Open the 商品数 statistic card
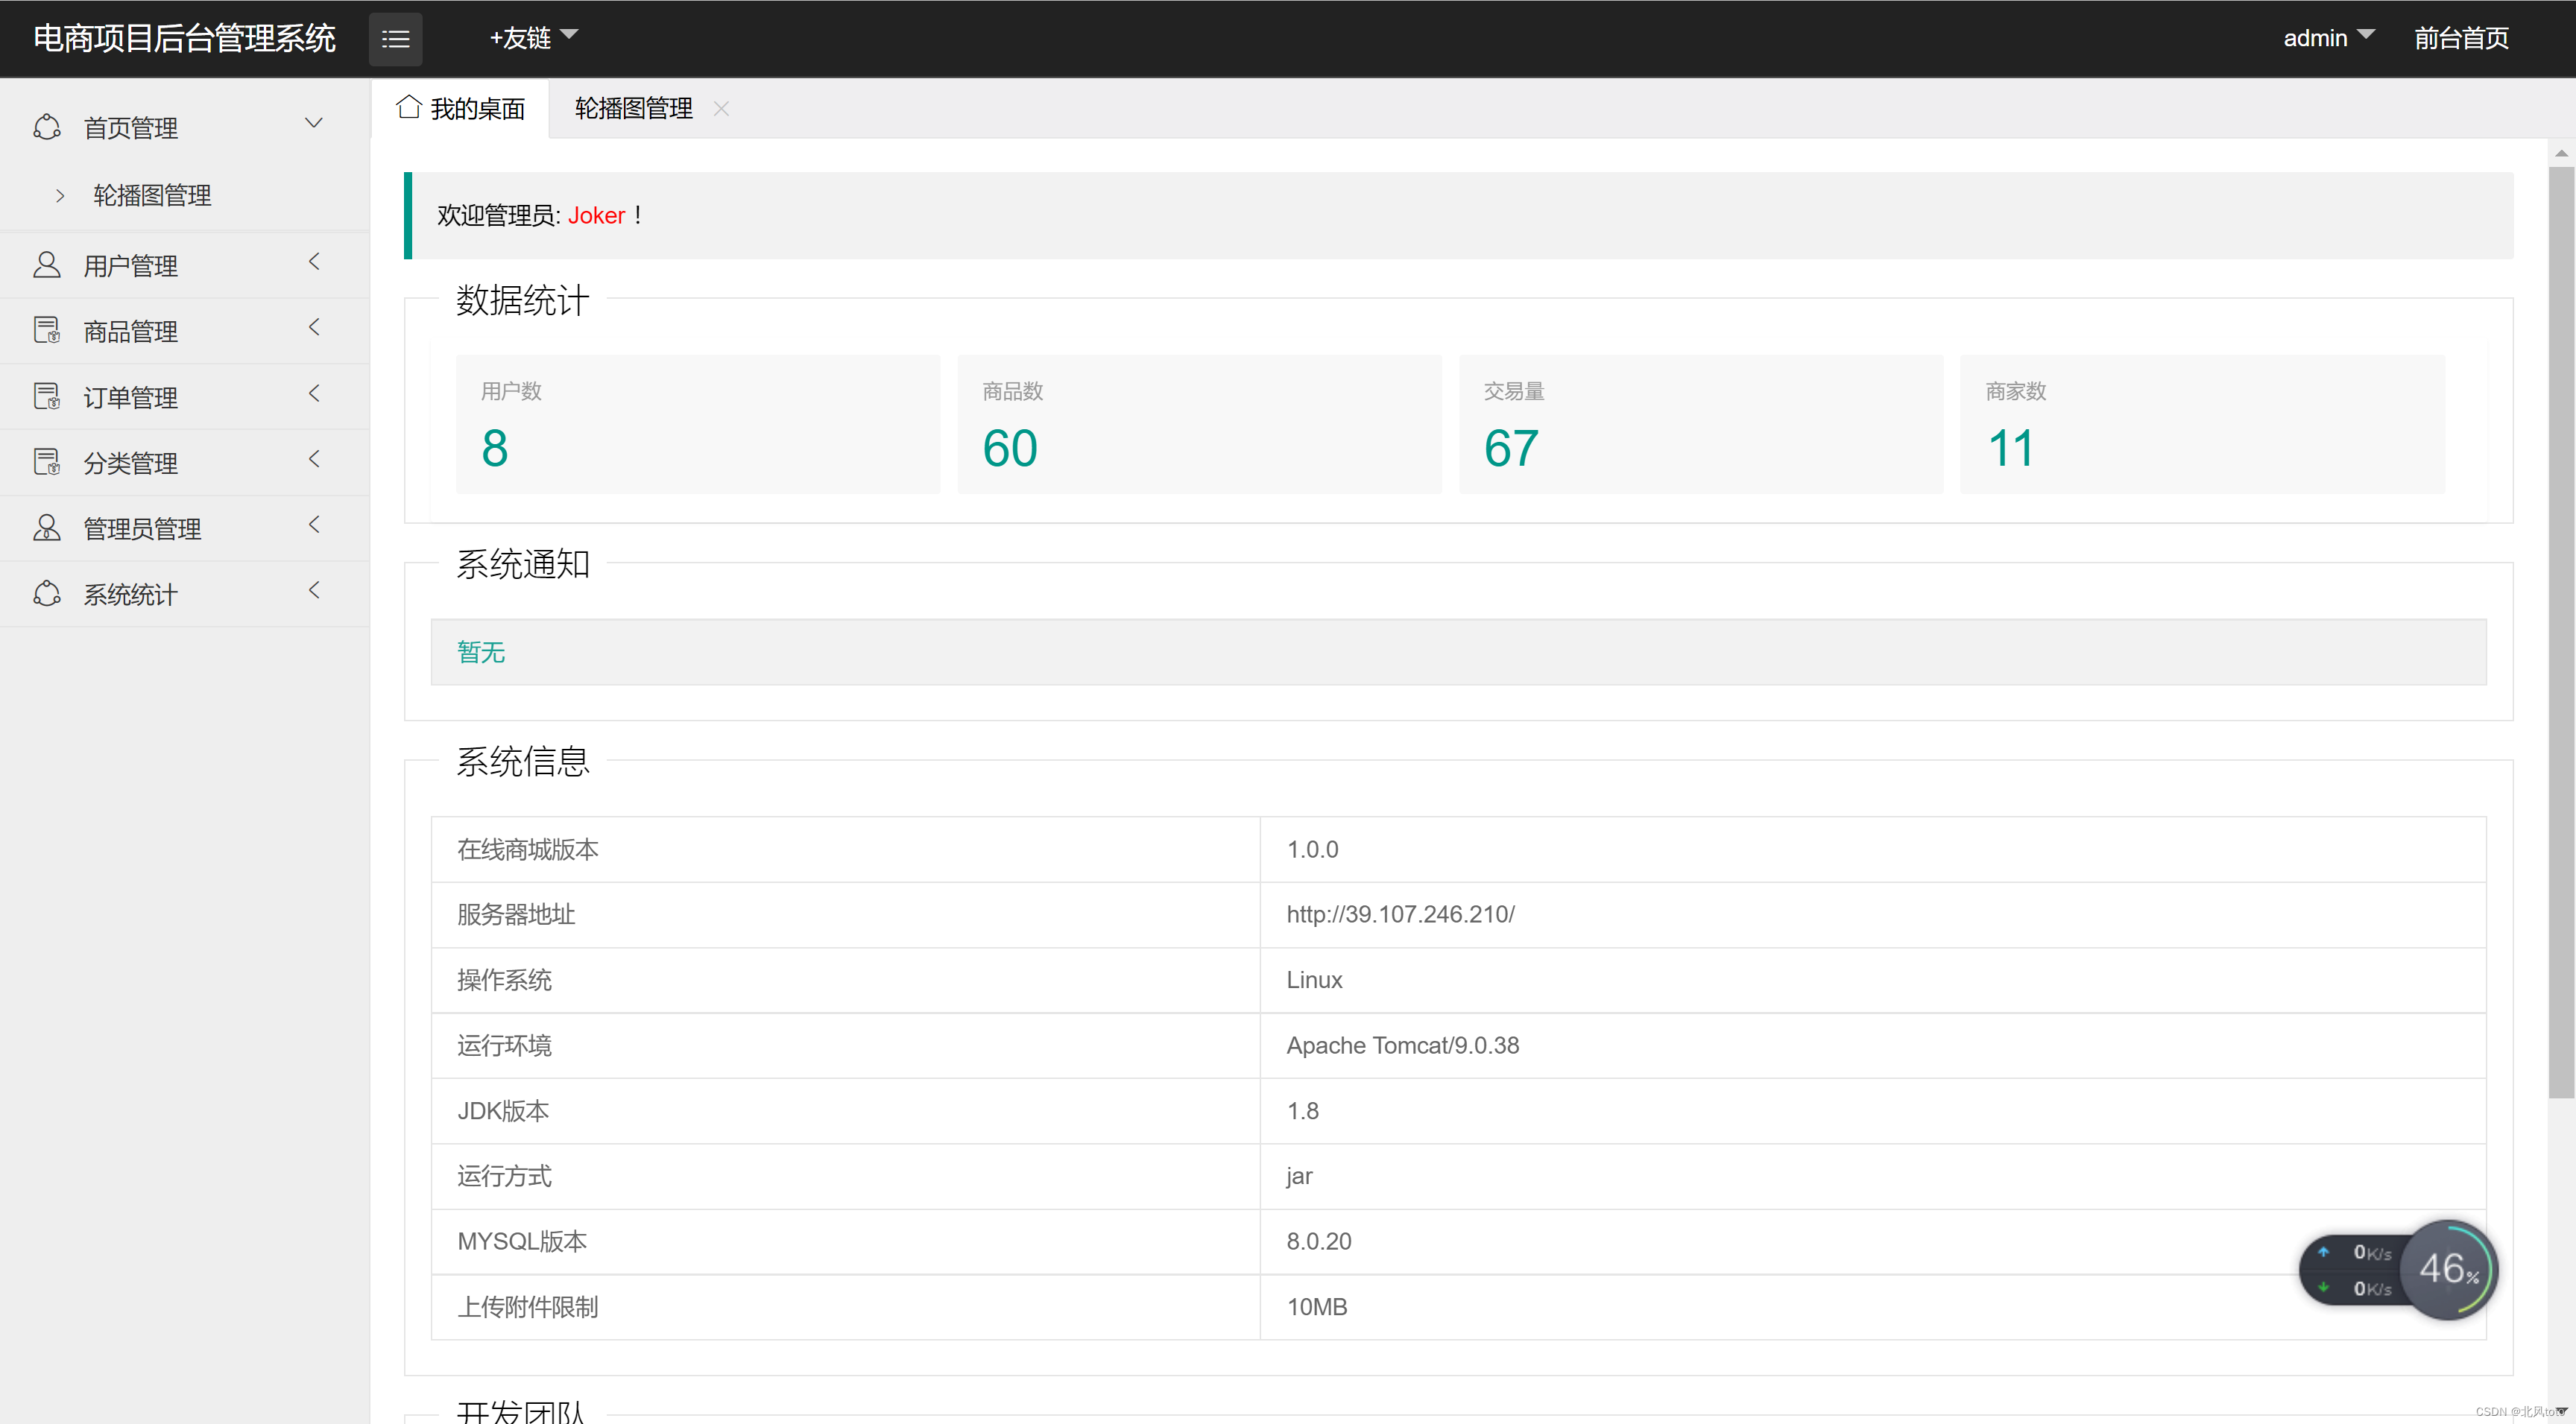The height and width of the screenshot is (1424, 2576). [x=1200, y=424]
